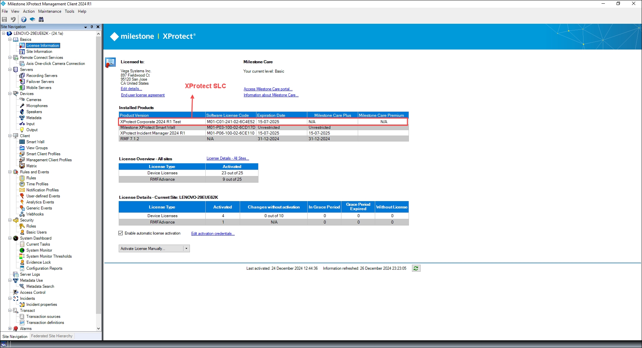Image resolution: width=642 pixels, height=348 pixels.
Task: Click the Evidence Lock icon in the tree
Action: click(x=22, y=262)
